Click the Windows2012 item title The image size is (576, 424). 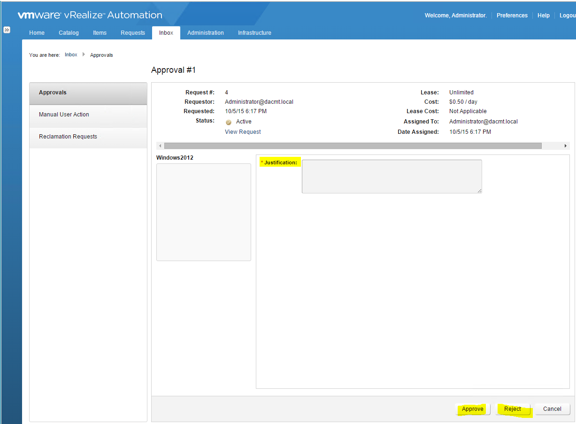tap(175, 158)
